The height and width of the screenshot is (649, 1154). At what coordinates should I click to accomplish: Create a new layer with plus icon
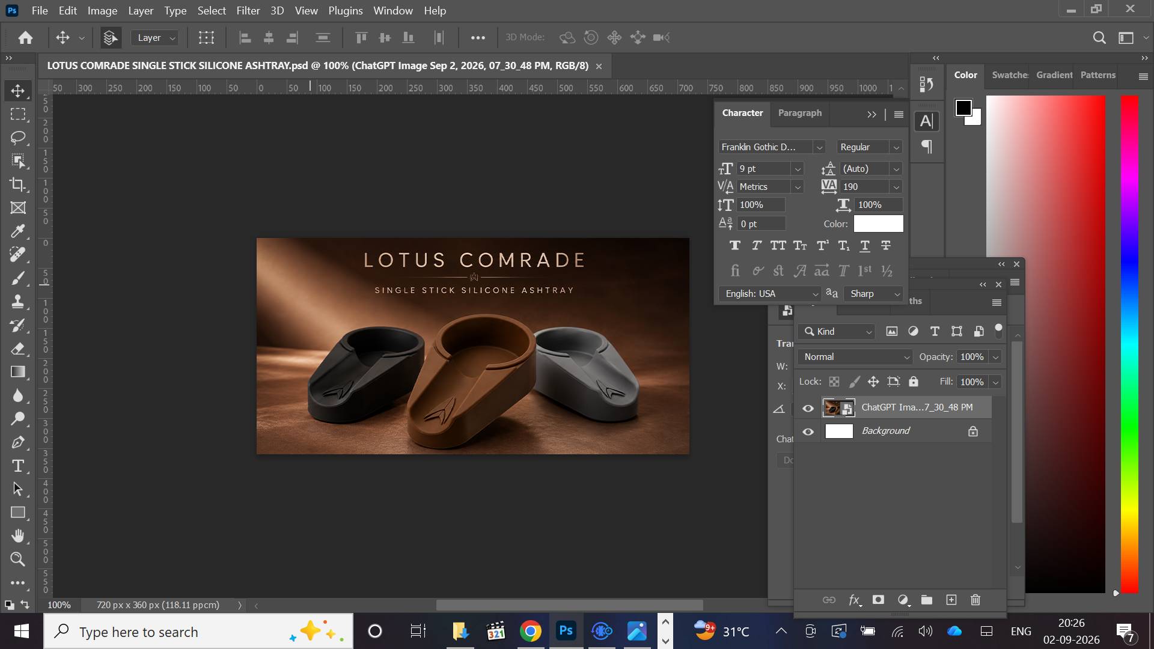951,600
